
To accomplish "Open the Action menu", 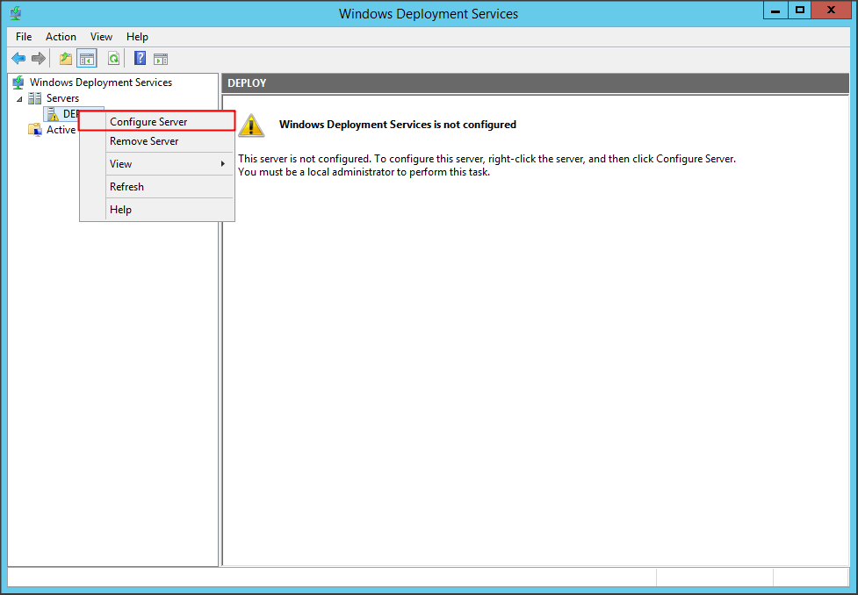I will pyautogui.click(x=61, y=37).
